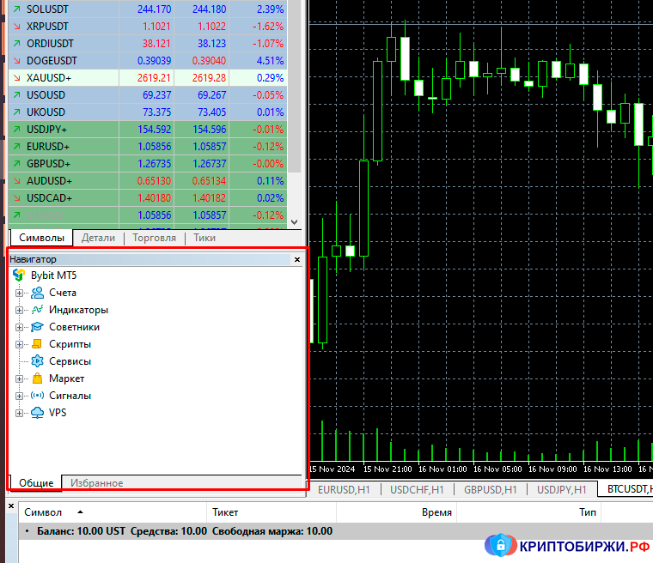Viewport: 653px width, 563px height.
Task: Click the down arrow icon beside XAUUSD+
Action: [x=16, y=78]
